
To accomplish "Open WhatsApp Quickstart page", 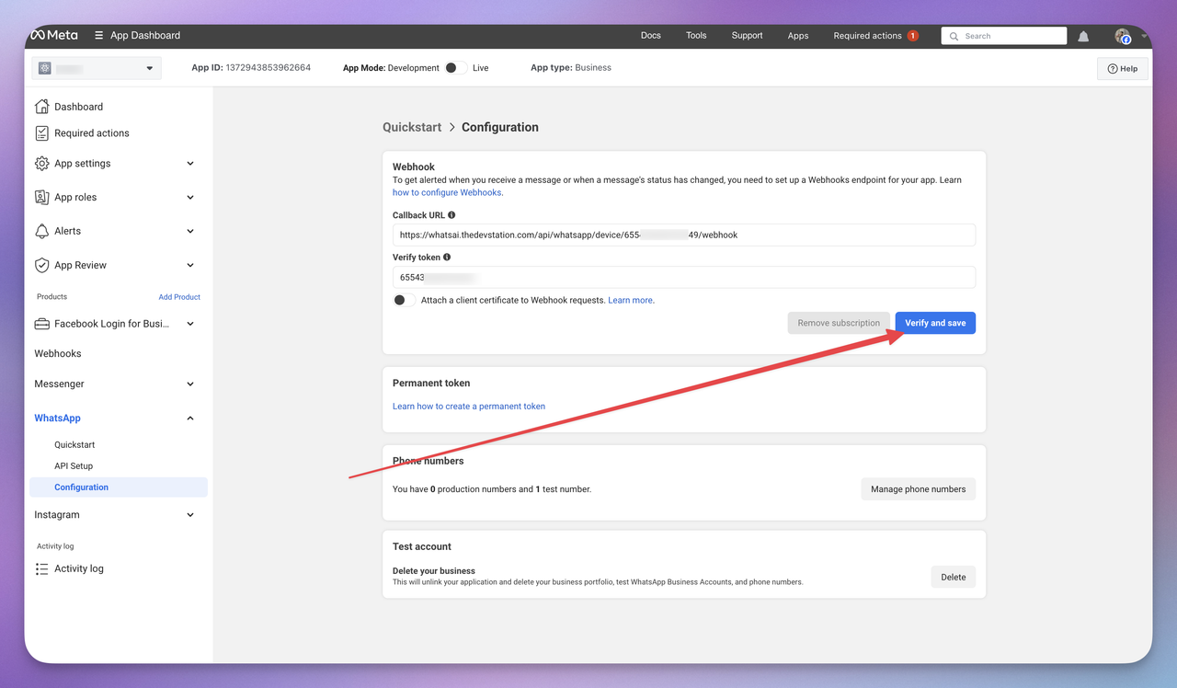I will [74, 445].
